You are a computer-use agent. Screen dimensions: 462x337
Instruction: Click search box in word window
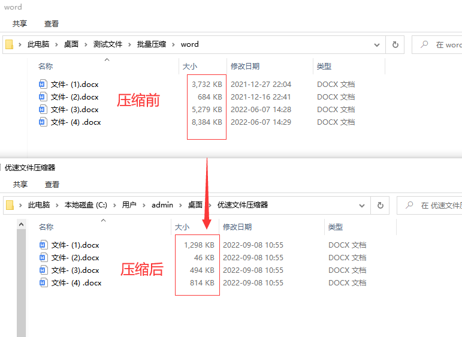pyautogui.click(x=437, y=44)
